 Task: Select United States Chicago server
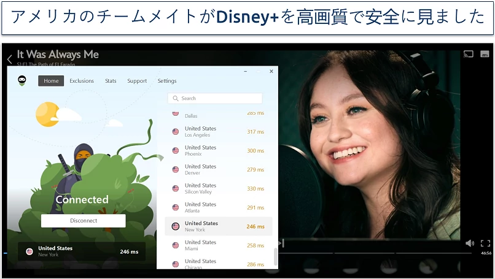click(x=218, y=263)
